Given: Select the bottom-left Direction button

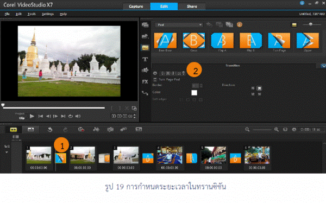Looking at the screenshot, I should click(253, 94).
